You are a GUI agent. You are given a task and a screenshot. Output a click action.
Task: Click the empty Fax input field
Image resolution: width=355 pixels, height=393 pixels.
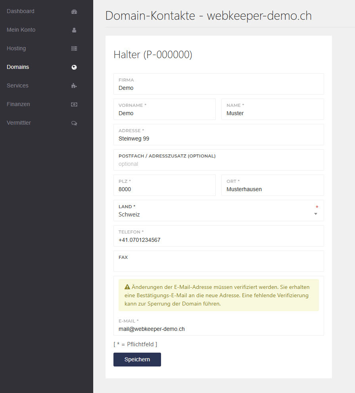[x=218, y=264]
